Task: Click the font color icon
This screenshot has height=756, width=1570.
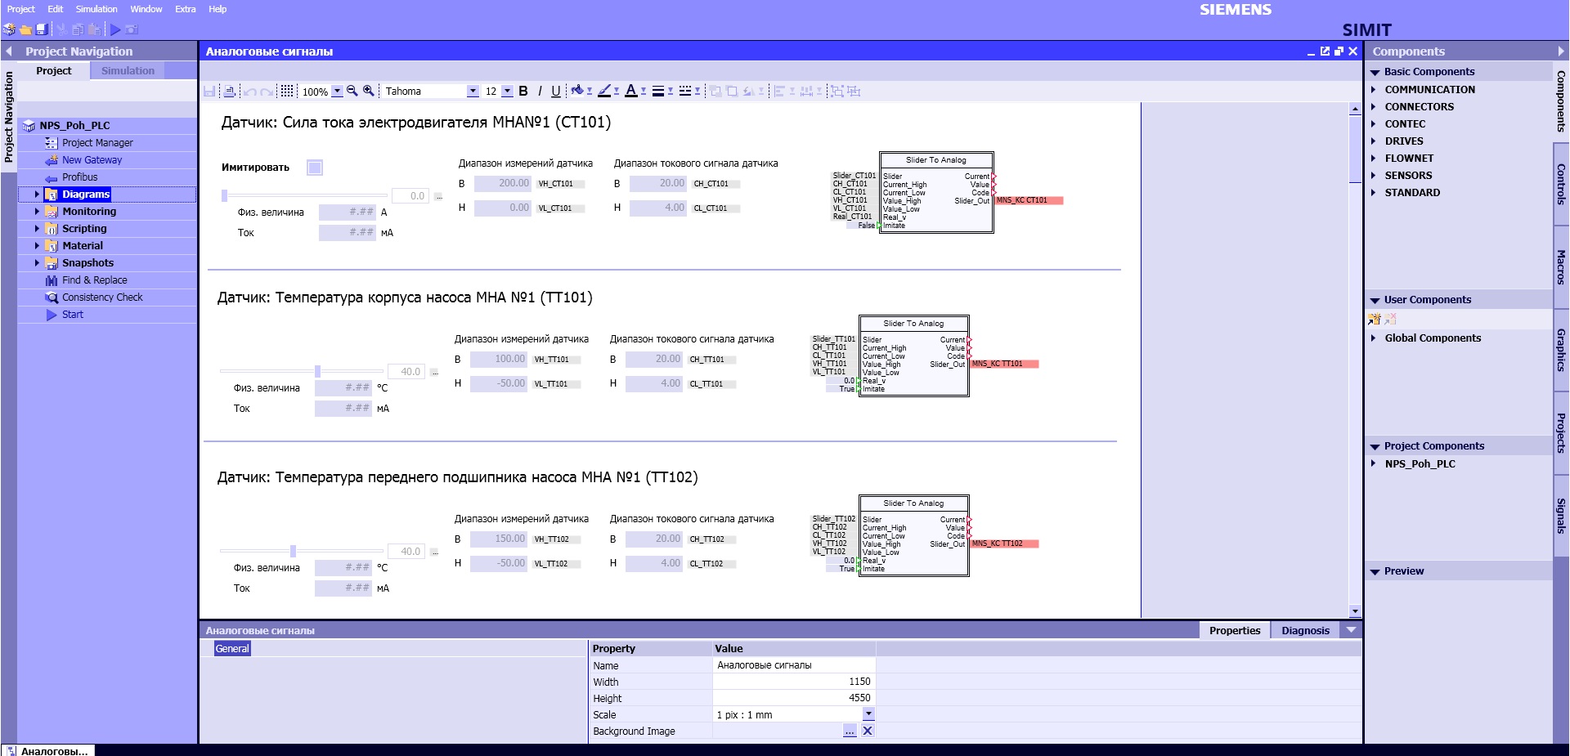Action: [x=630, y=91]
